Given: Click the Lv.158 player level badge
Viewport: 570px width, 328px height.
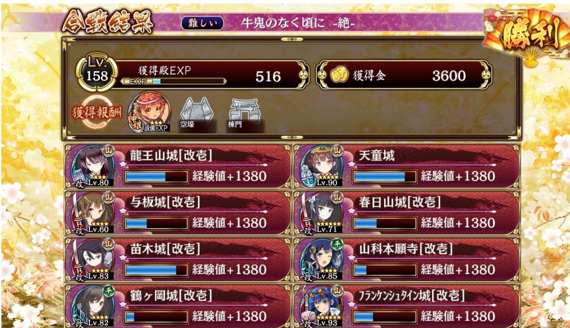Looking at the screenshot, I should point(97,72).
